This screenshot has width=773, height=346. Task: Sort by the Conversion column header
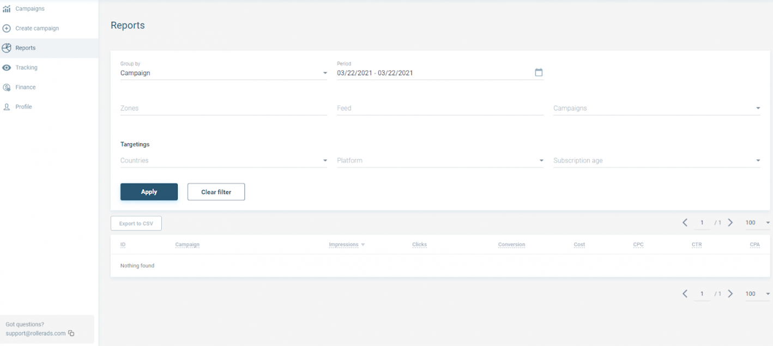pos(511,245)
